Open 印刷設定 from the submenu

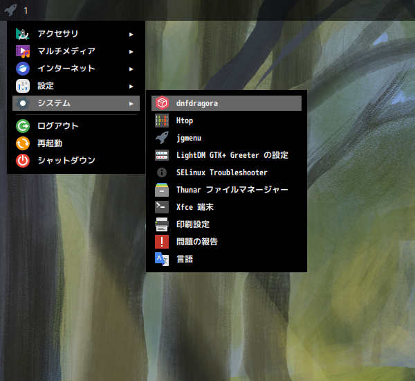pyautogui.click(x=226, y=224)
